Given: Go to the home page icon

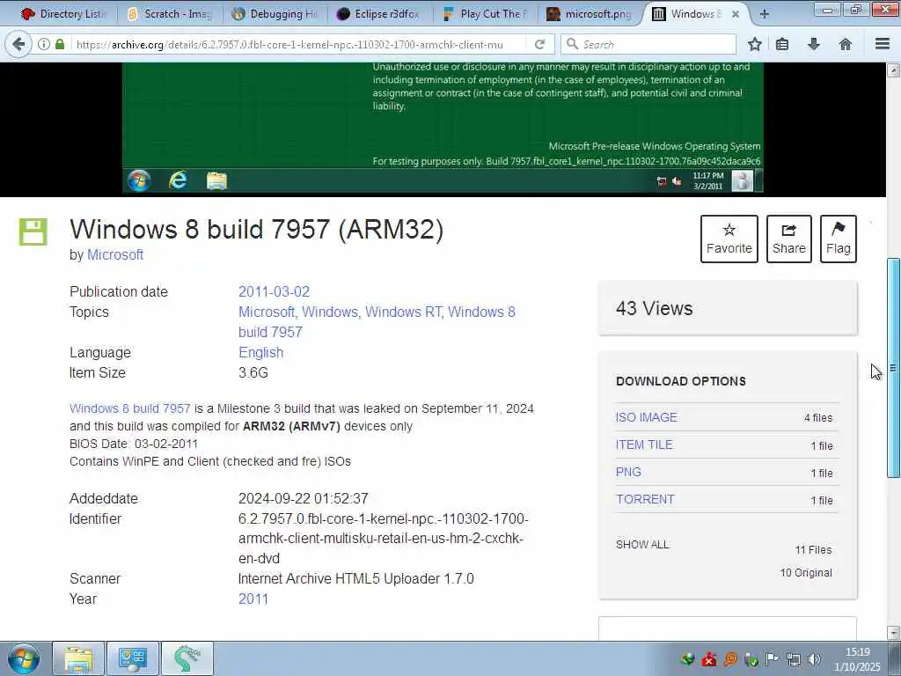Looking at the screenshot, I should 846,44.
